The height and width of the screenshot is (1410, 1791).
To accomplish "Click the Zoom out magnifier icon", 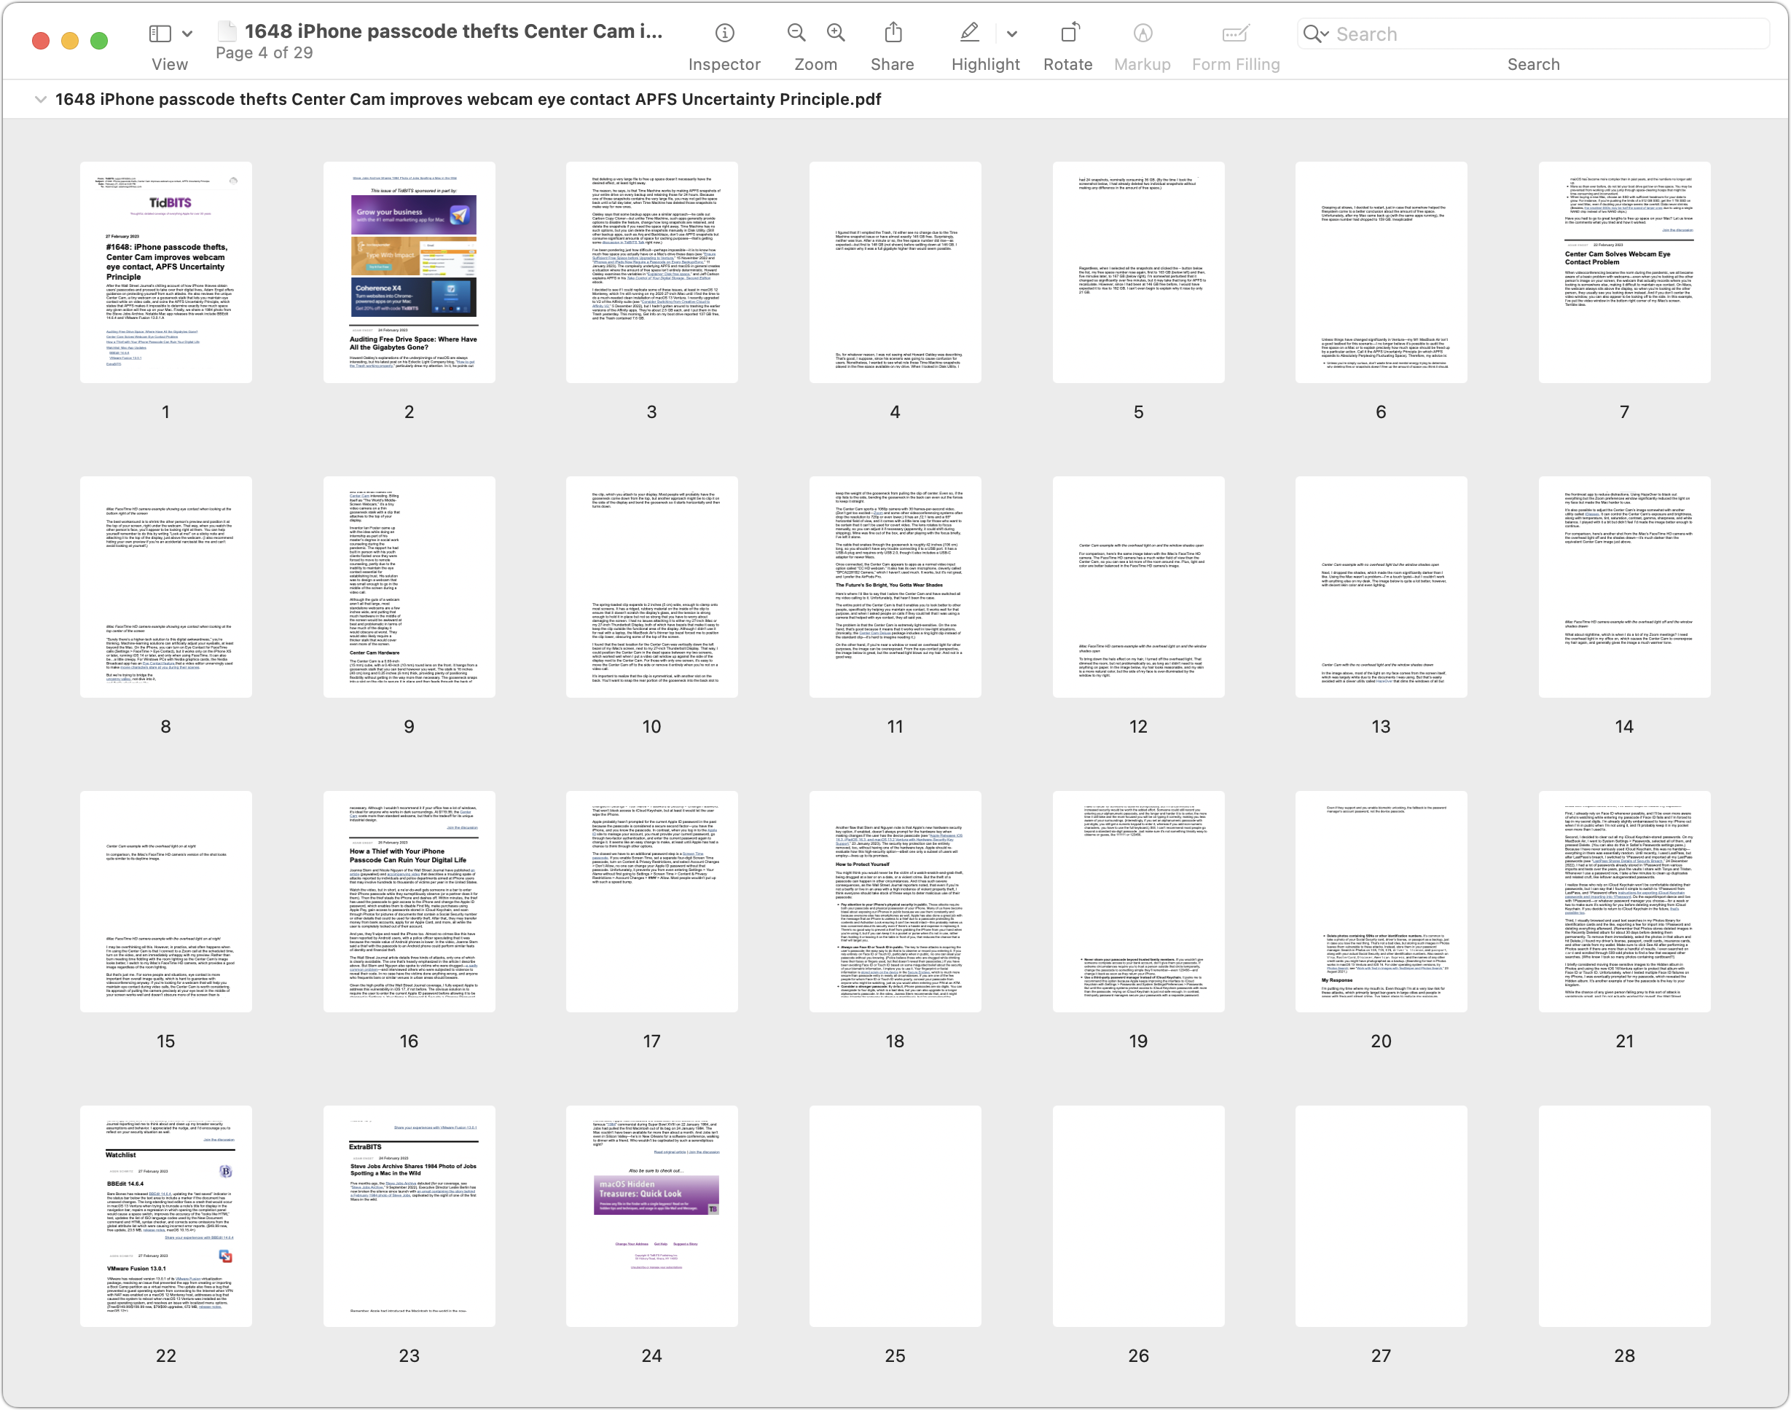I will point(796,33).
